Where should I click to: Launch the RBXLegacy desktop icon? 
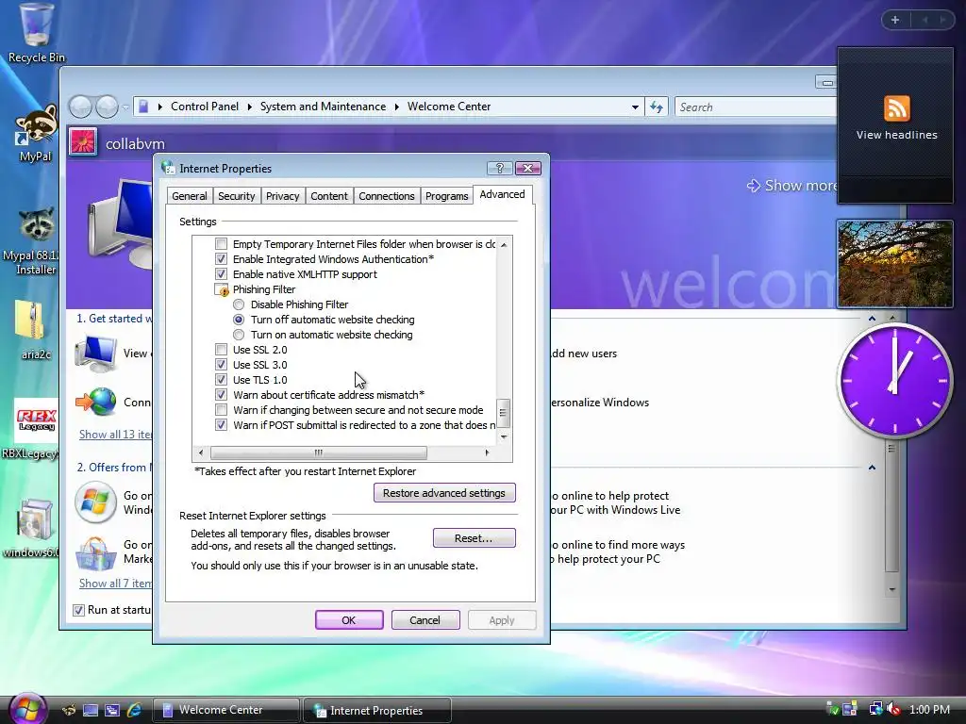click(x=36, y=430)
